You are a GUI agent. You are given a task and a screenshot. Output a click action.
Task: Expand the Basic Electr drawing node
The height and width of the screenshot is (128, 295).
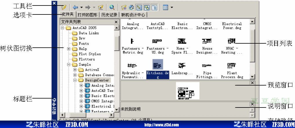(81, 96)
